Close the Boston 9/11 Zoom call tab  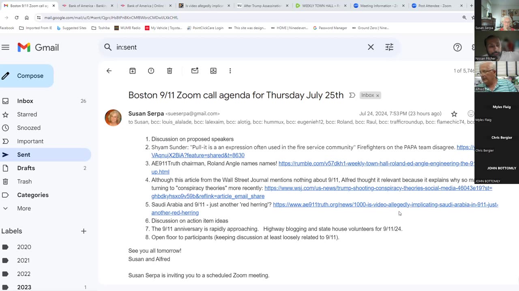[54, 6]
